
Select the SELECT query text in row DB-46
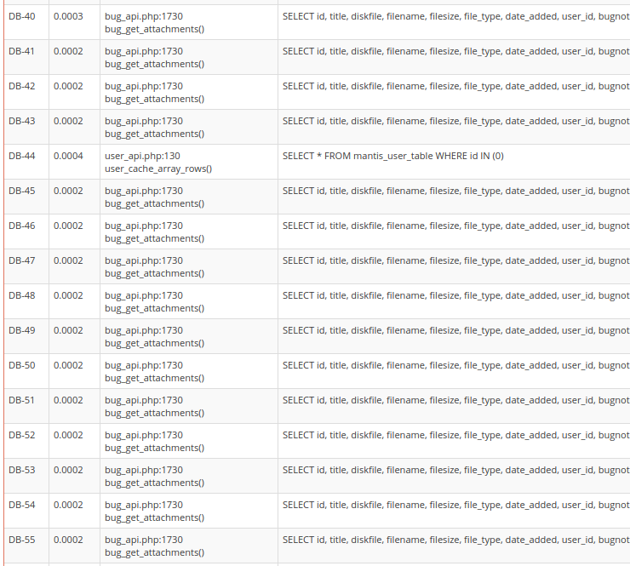click(455, 226)
